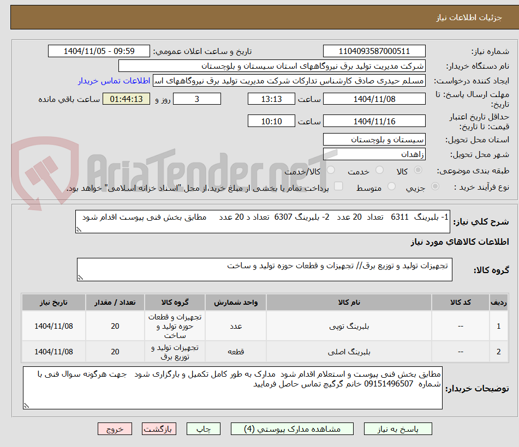Viewport: 519px width, 447px height.
Task: Click the response deadline date 1404/11/08 field
Action: (x=374, y=99)
